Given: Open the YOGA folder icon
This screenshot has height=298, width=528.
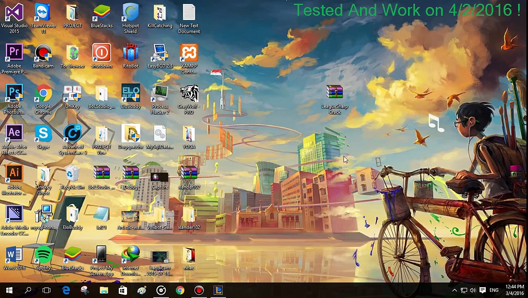Looking at the screenshot, I should point(189,137).
